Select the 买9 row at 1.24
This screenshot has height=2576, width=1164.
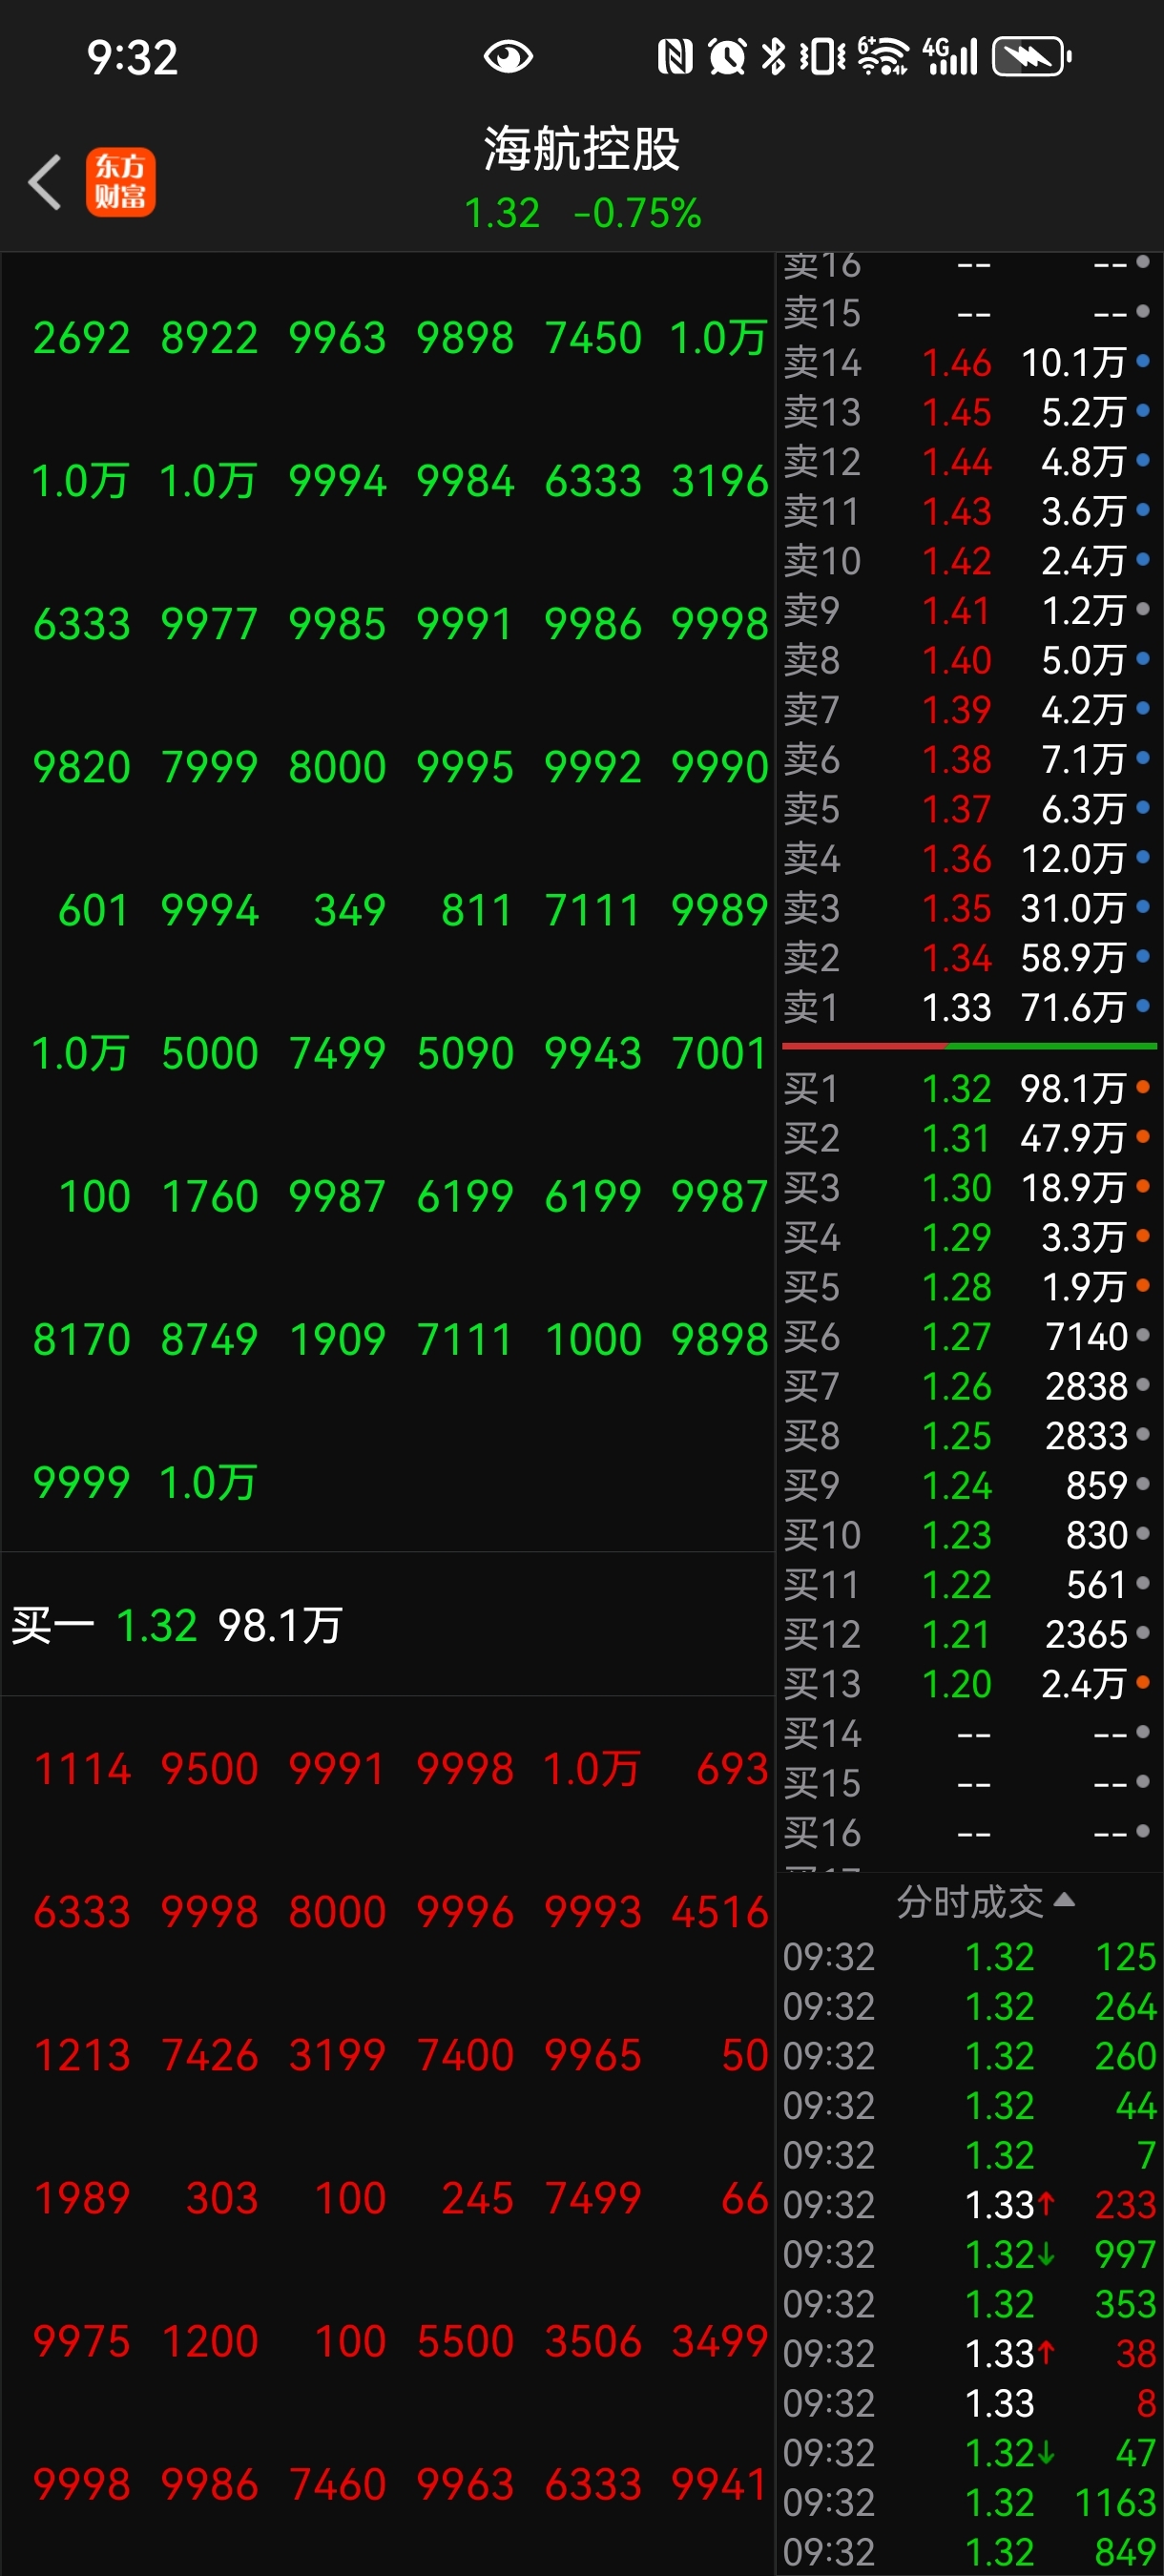pyautogui.click(x=969, y=1485)
